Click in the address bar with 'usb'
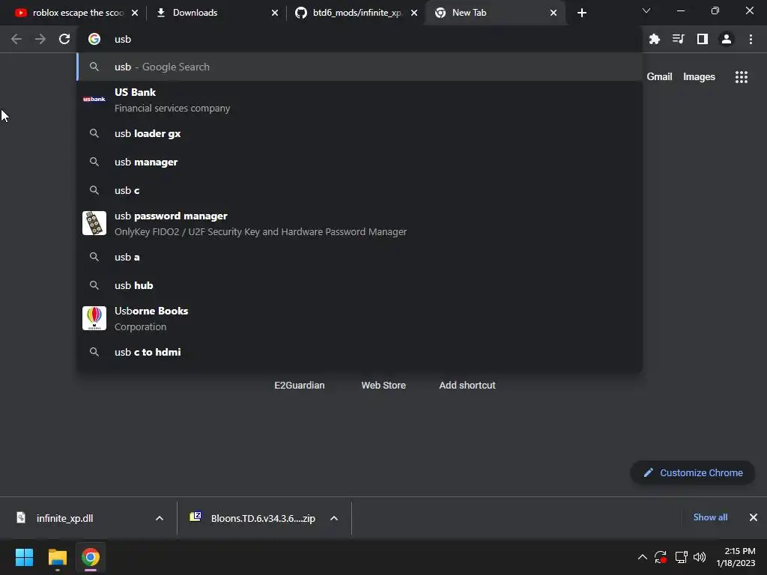Image resolution: width=767 pixels, height=575 pixels. click(360, 39)
